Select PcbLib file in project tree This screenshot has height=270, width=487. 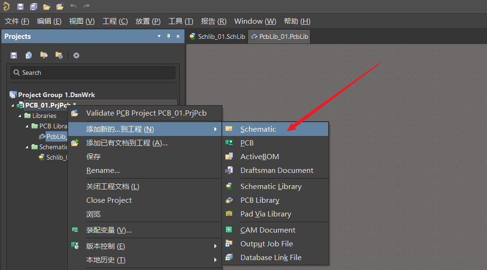tap(56, 136)
